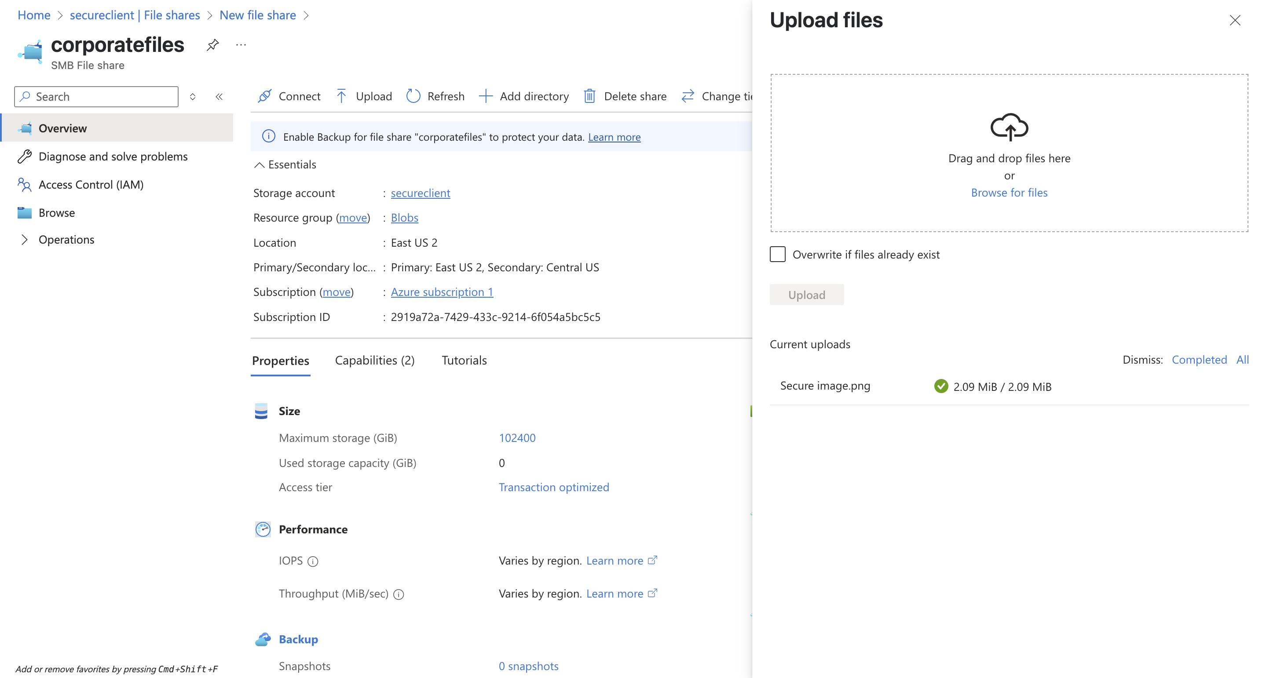Image resolution: width=1266 pixels, height=678 pixels.
Task: Click the Throughput info icon
Action: [399, 594]
